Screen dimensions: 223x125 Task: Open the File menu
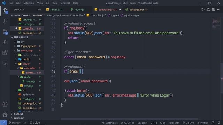pos(11,3)
